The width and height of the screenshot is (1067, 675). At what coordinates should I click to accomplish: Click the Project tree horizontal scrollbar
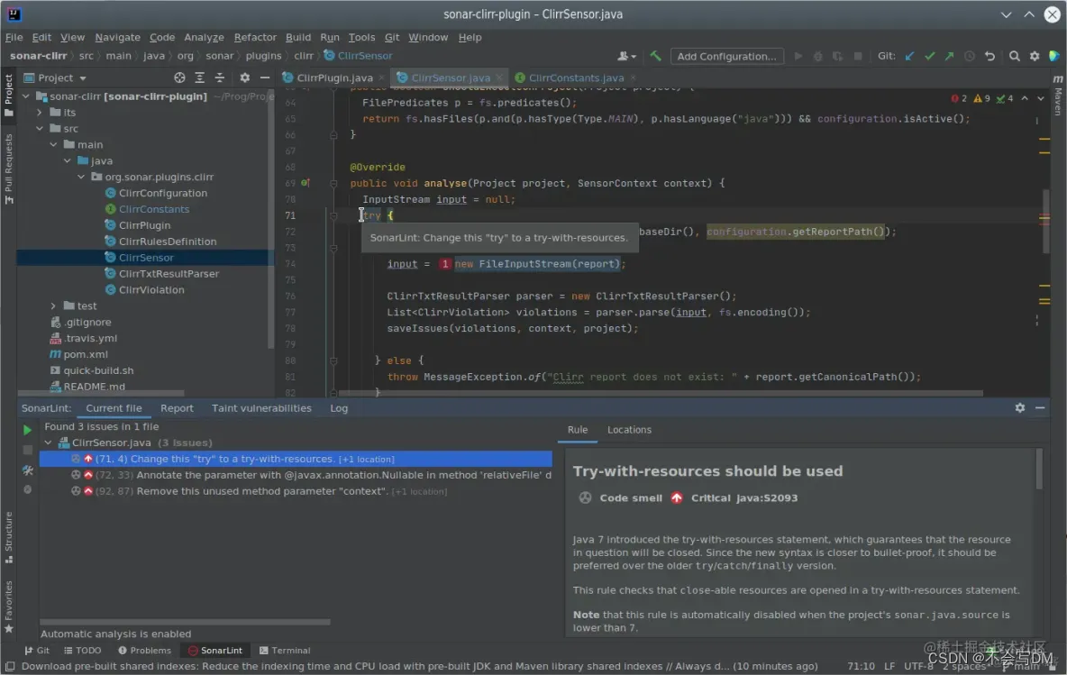[x=101, y=393]
